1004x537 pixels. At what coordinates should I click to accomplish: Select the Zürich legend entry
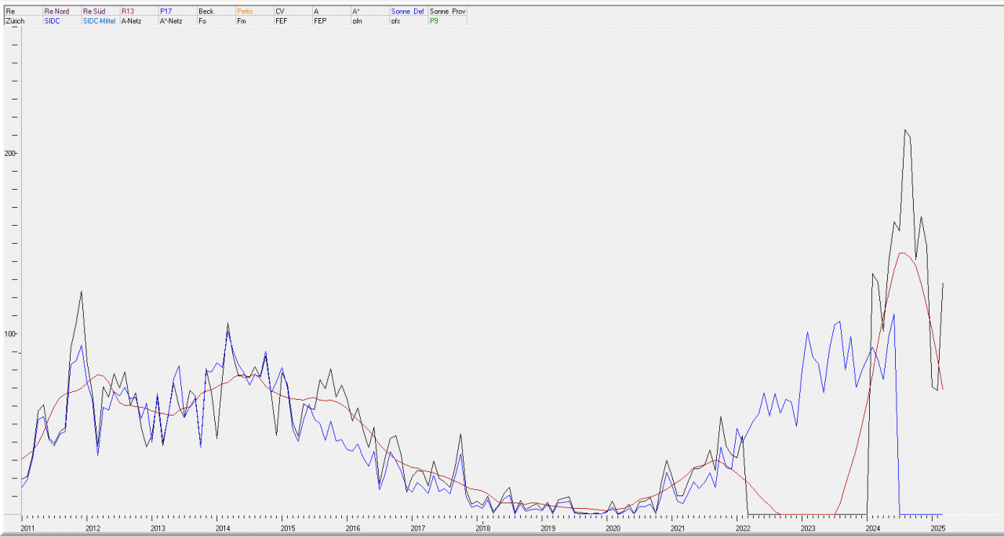point(15,21)
